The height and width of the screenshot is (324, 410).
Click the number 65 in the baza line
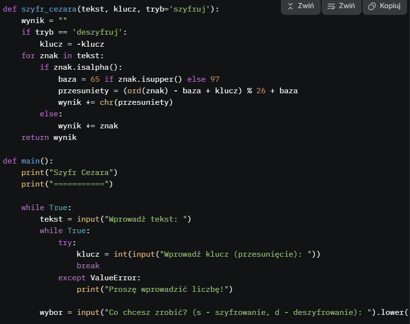[x=95, y=79]
